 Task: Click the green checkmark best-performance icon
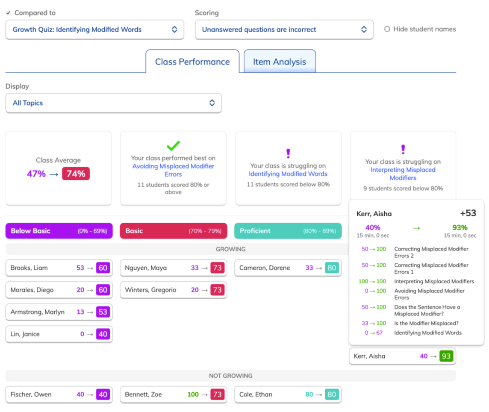click(173, 146)
